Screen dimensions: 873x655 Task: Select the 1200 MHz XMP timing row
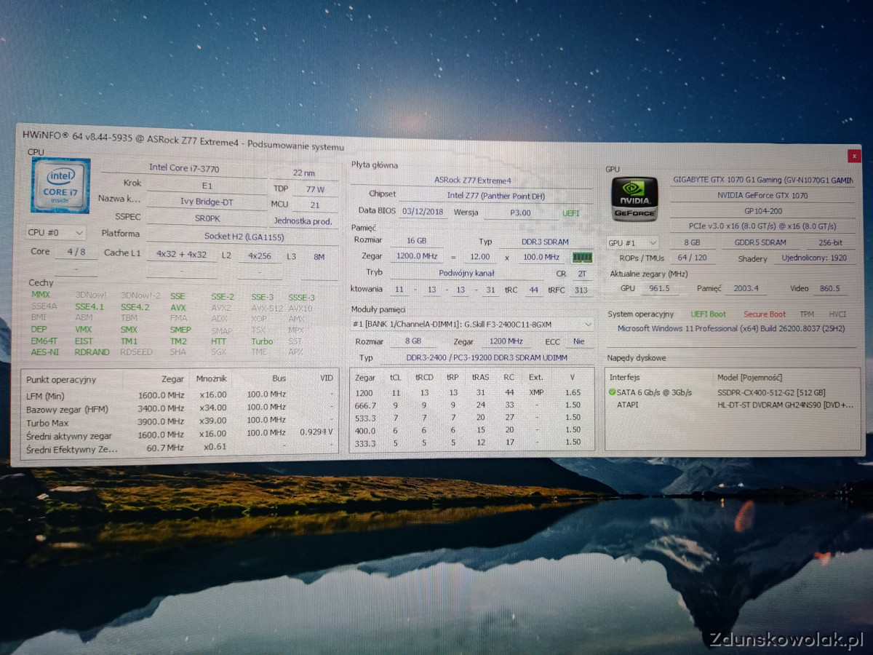(471, 392)
